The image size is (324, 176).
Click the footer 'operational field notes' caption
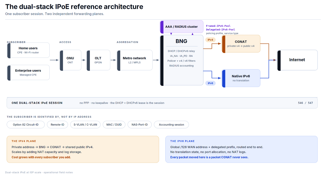click(x=39, y=172)
